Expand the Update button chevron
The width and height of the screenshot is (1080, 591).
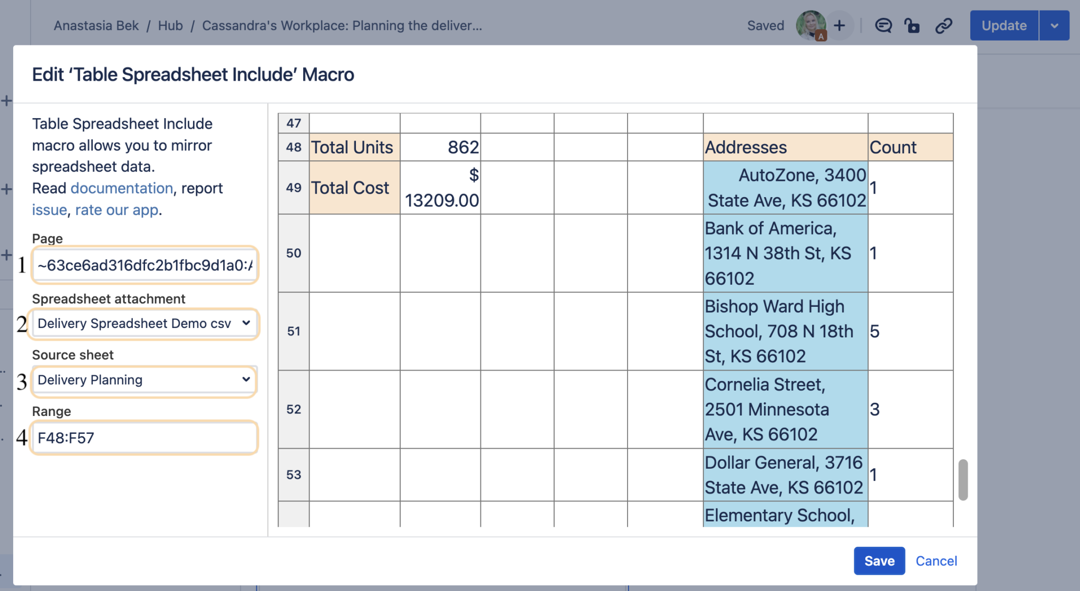coord(1055,25)
